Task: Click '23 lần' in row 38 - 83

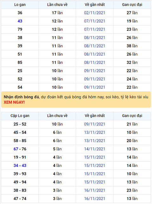Action: click(132, 190)
